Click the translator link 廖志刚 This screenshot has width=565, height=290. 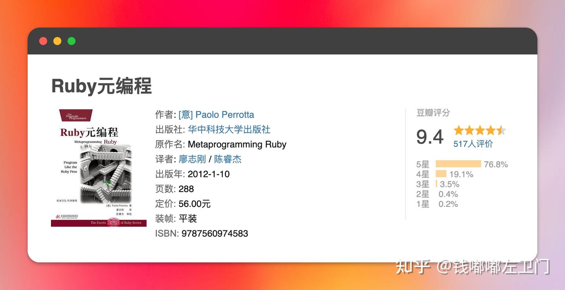pyautogui.click(x=192, y=159)
